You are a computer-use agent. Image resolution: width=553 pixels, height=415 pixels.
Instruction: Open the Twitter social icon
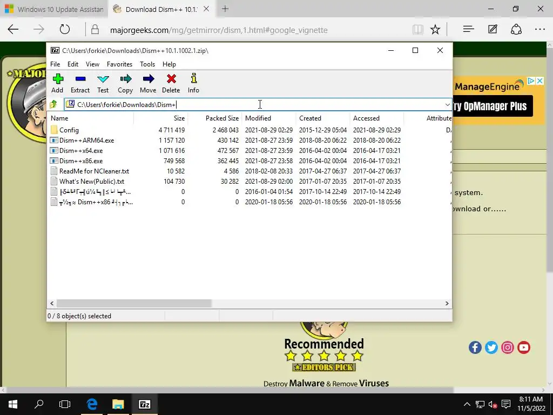click(x=491, y=347)
